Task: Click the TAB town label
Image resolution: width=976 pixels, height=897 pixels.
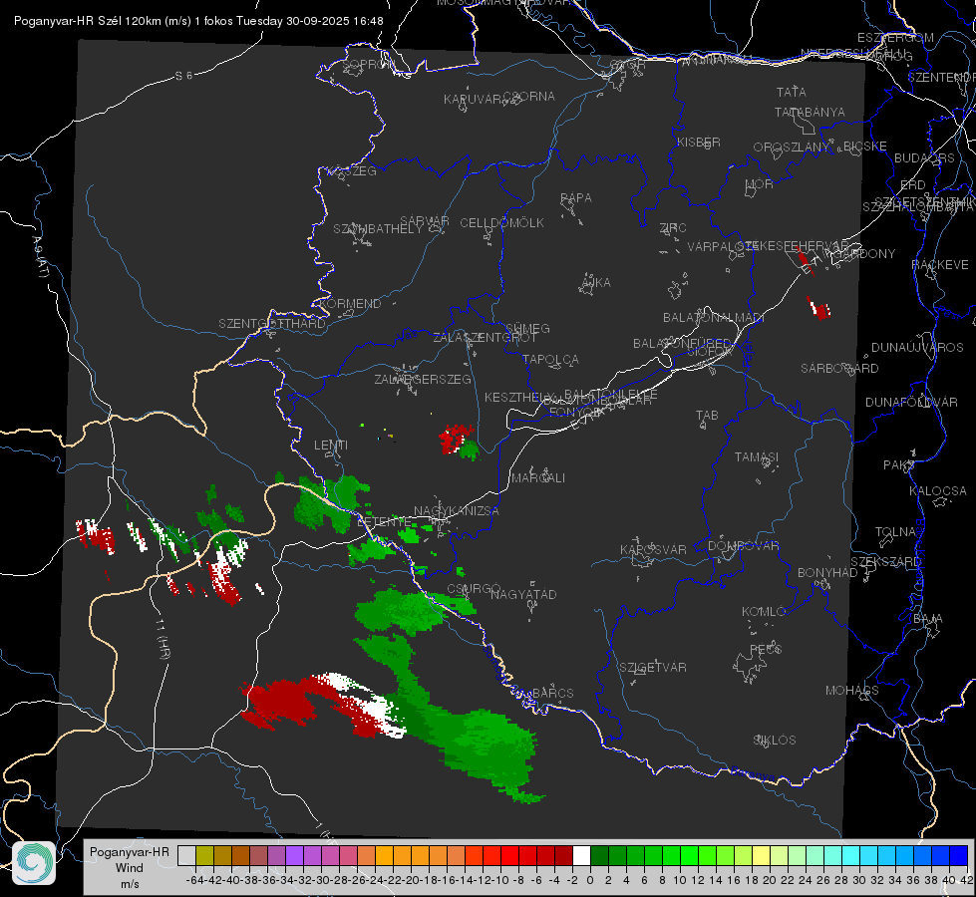Action: pyautogui.click(x=707, y=416)
